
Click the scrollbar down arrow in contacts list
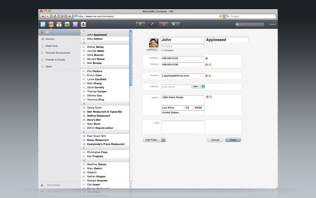(x=131, y=187)
